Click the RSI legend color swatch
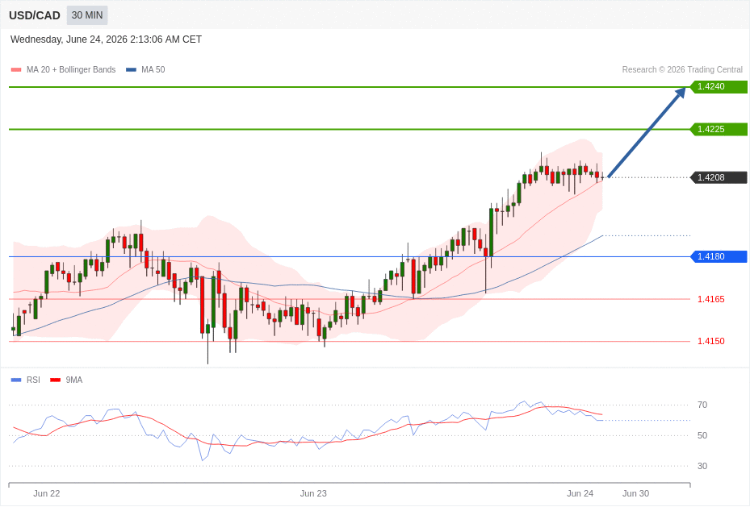The width and height of the screenshot is (750, 507). click(x=16, y=380)
